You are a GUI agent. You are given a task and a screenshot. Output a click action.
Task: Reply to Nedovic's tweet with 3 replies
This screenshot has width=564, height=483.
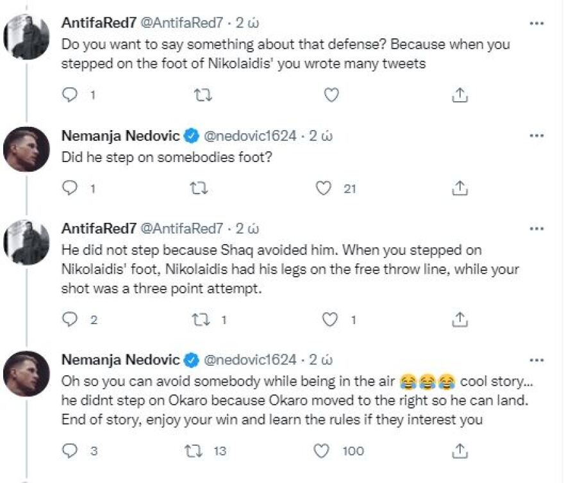coord(69,451)
